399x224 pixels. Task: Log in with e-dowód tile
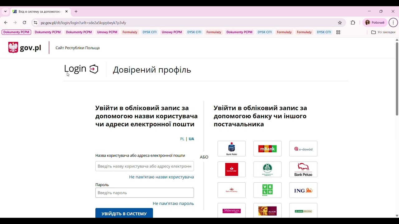coord(303,149)
